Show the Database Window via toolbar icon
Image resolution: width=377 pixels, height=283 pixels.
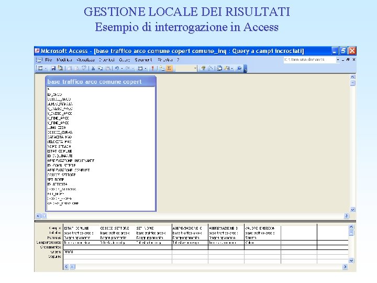[x=219, y=68]
